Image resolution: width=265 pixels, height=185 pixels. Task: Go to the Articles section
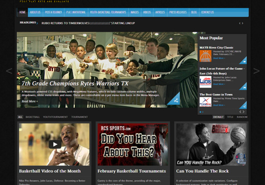click(x=160, y=12)
